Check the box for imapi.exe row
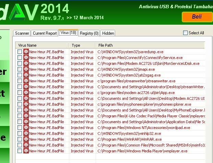213x163 pixels. pyautogui.click(x=20, y=69)
